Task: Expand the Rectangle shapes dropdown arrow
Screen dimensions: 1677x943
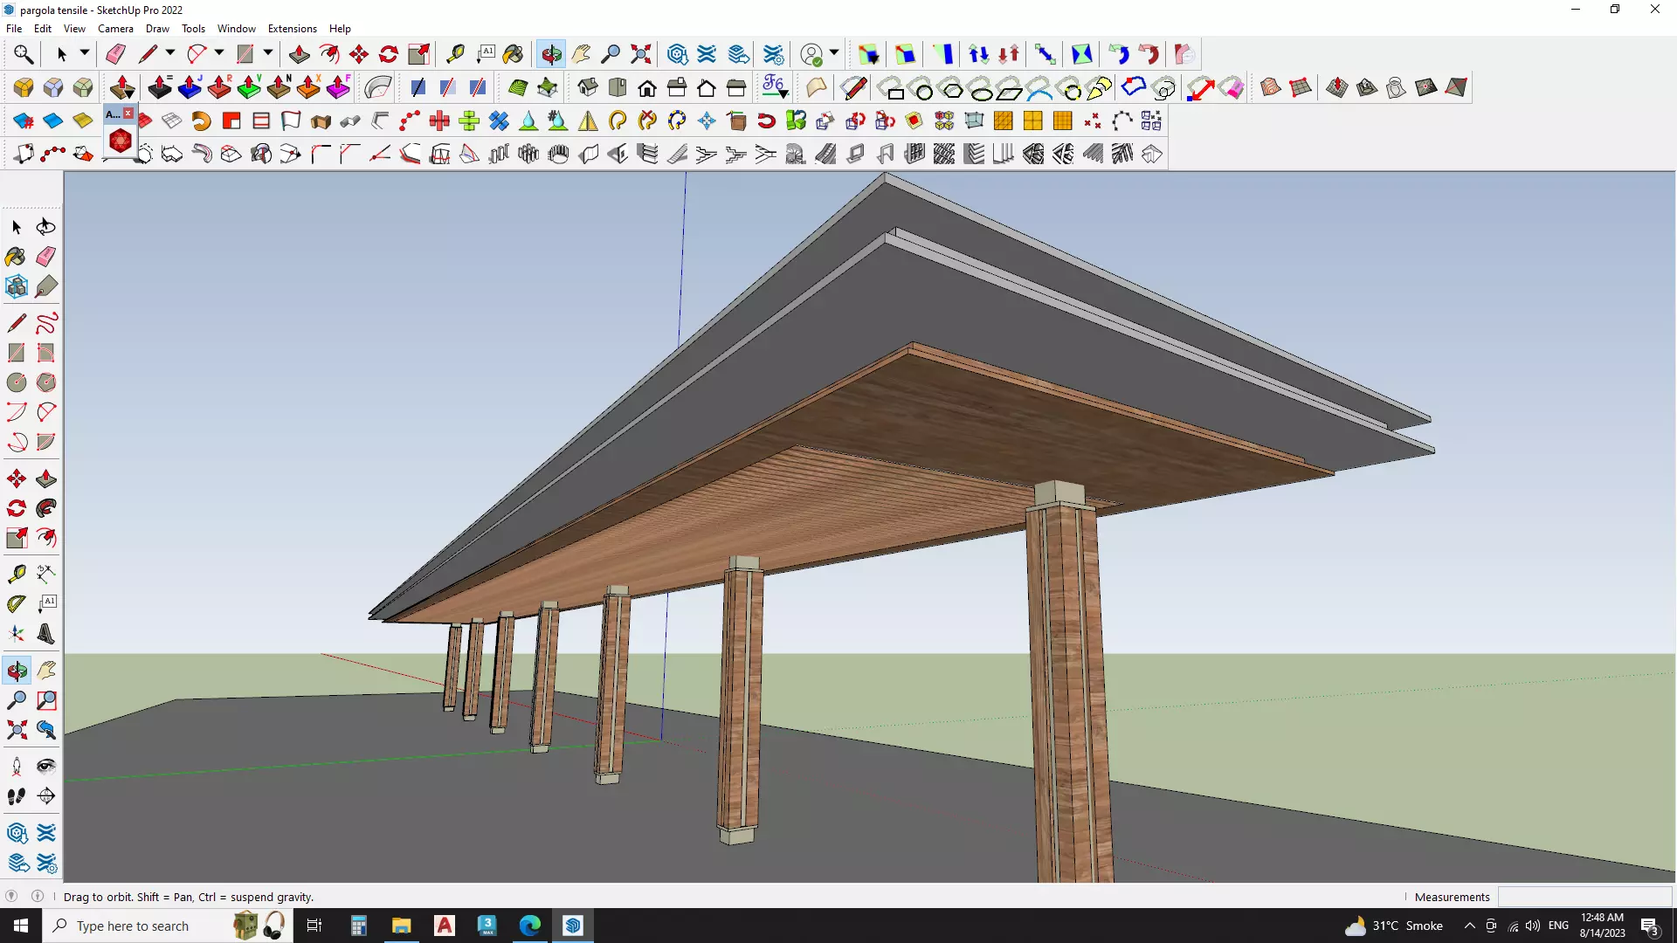Action: pos(268,53)
